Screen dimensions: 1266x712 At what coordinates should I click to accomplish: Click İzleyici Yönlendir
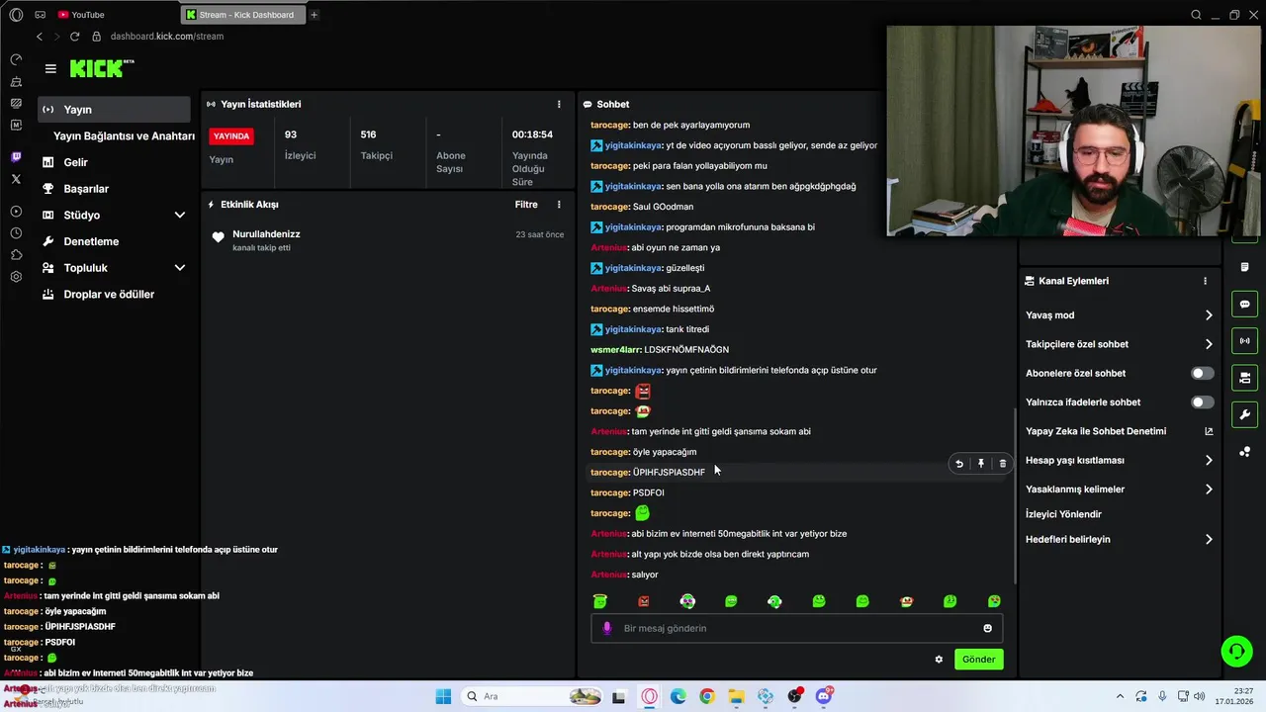1063,514
